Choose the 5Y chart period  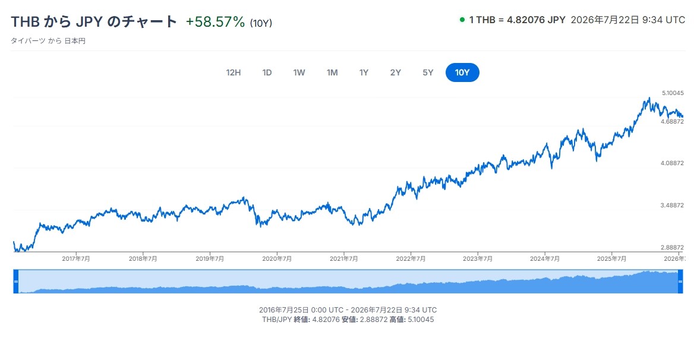click(x=428, y=73)
